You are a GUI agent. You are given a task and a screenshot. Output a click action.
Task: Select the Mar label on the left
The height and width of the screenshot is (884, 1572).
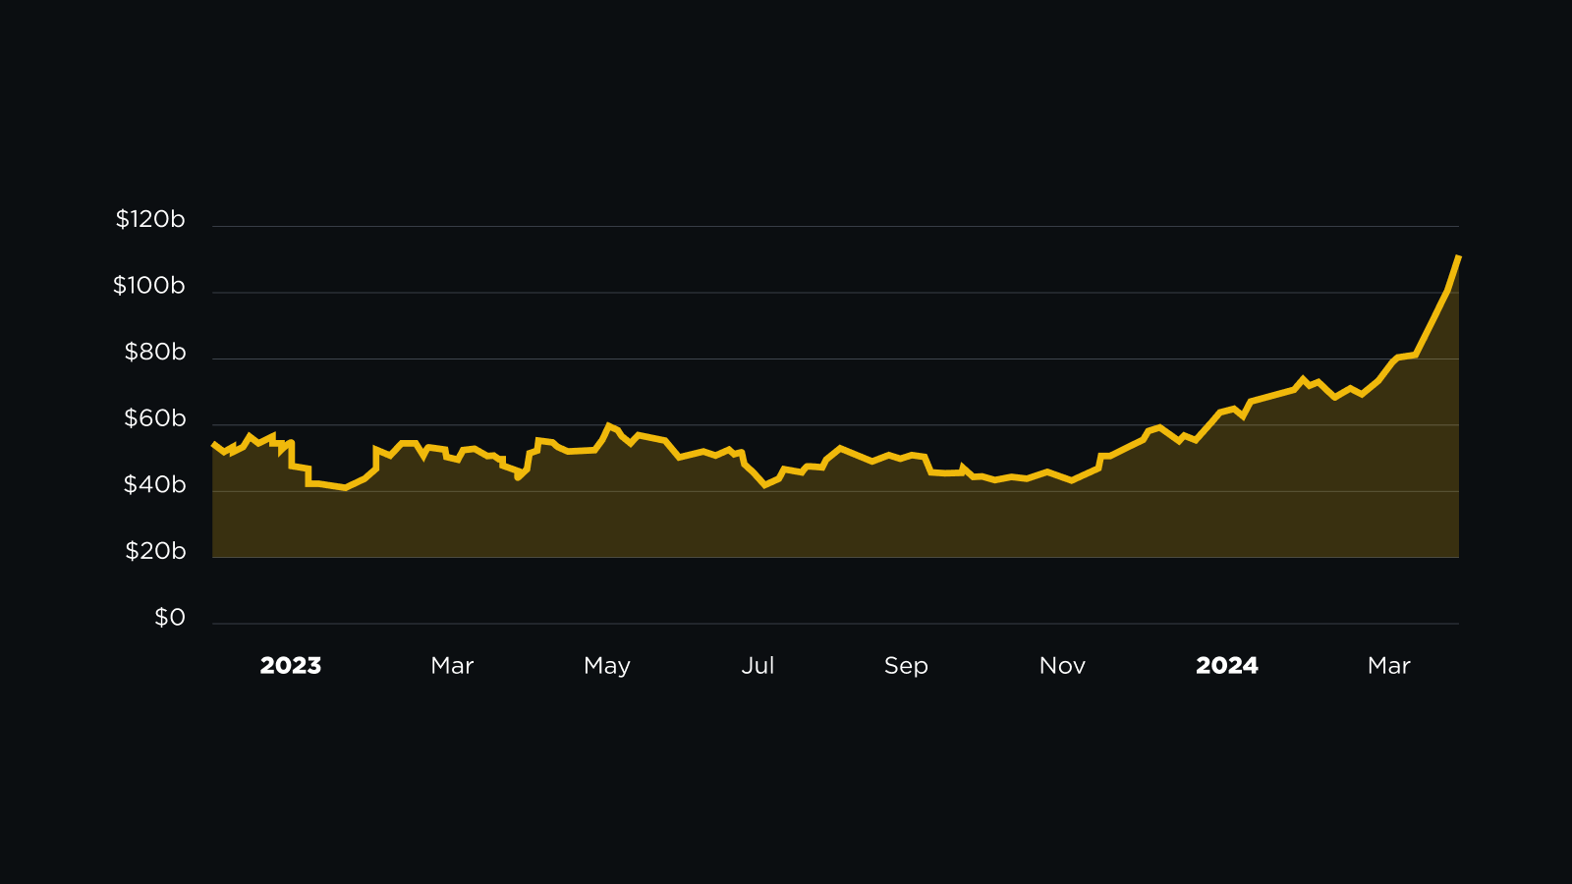tap(453, 666)
